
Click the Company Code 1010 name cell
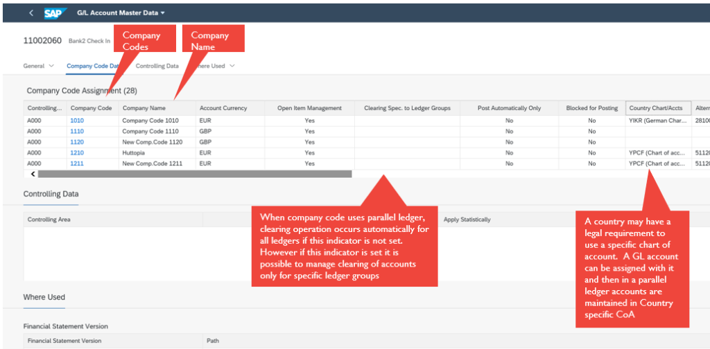[157, 120]
